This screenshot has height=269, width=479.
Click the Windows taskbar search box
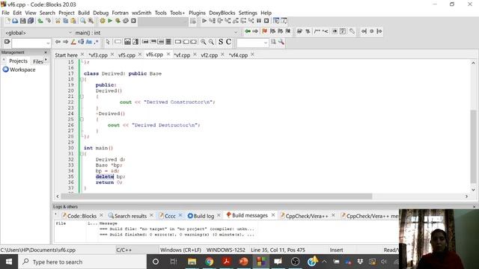pos(82,262)
